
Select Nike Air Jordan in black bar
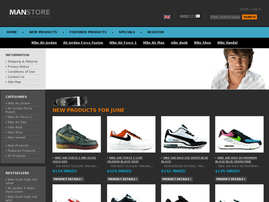tap(44, 43)
